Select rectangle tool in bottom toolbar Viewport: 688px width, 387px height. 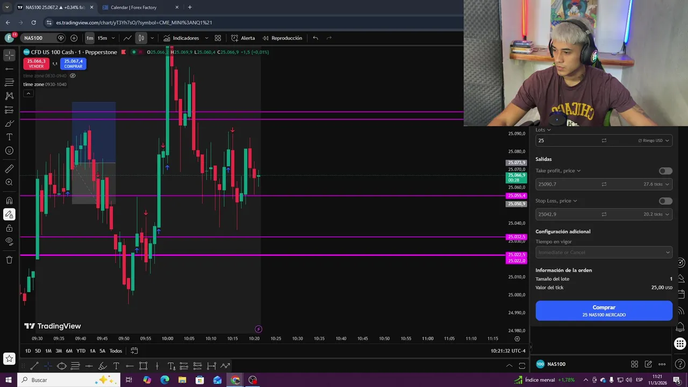[x=143, y=366]
